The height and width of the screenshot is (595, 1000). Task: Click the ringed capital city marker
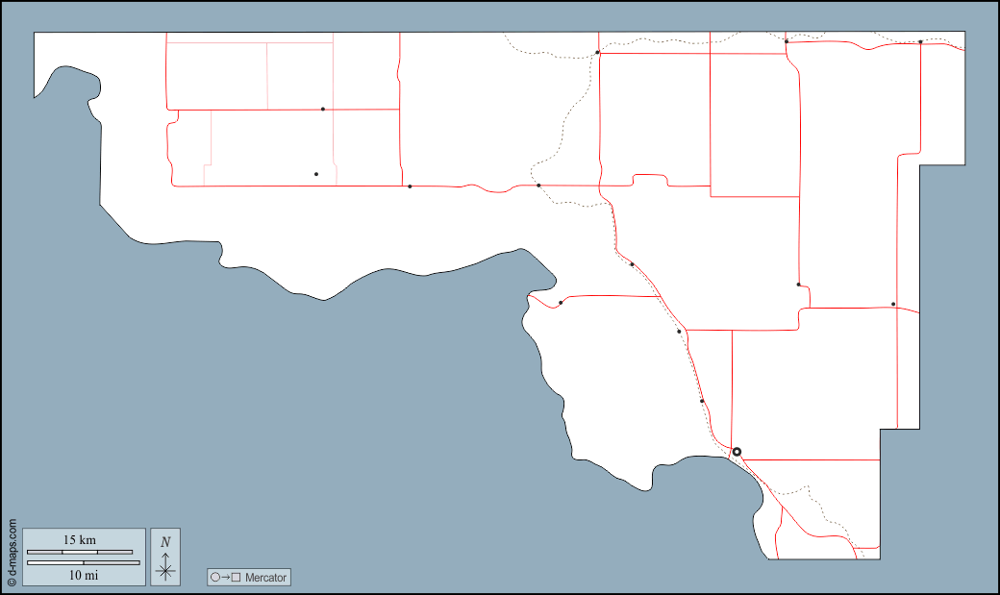pyautogui.click(x=737, y=452)
